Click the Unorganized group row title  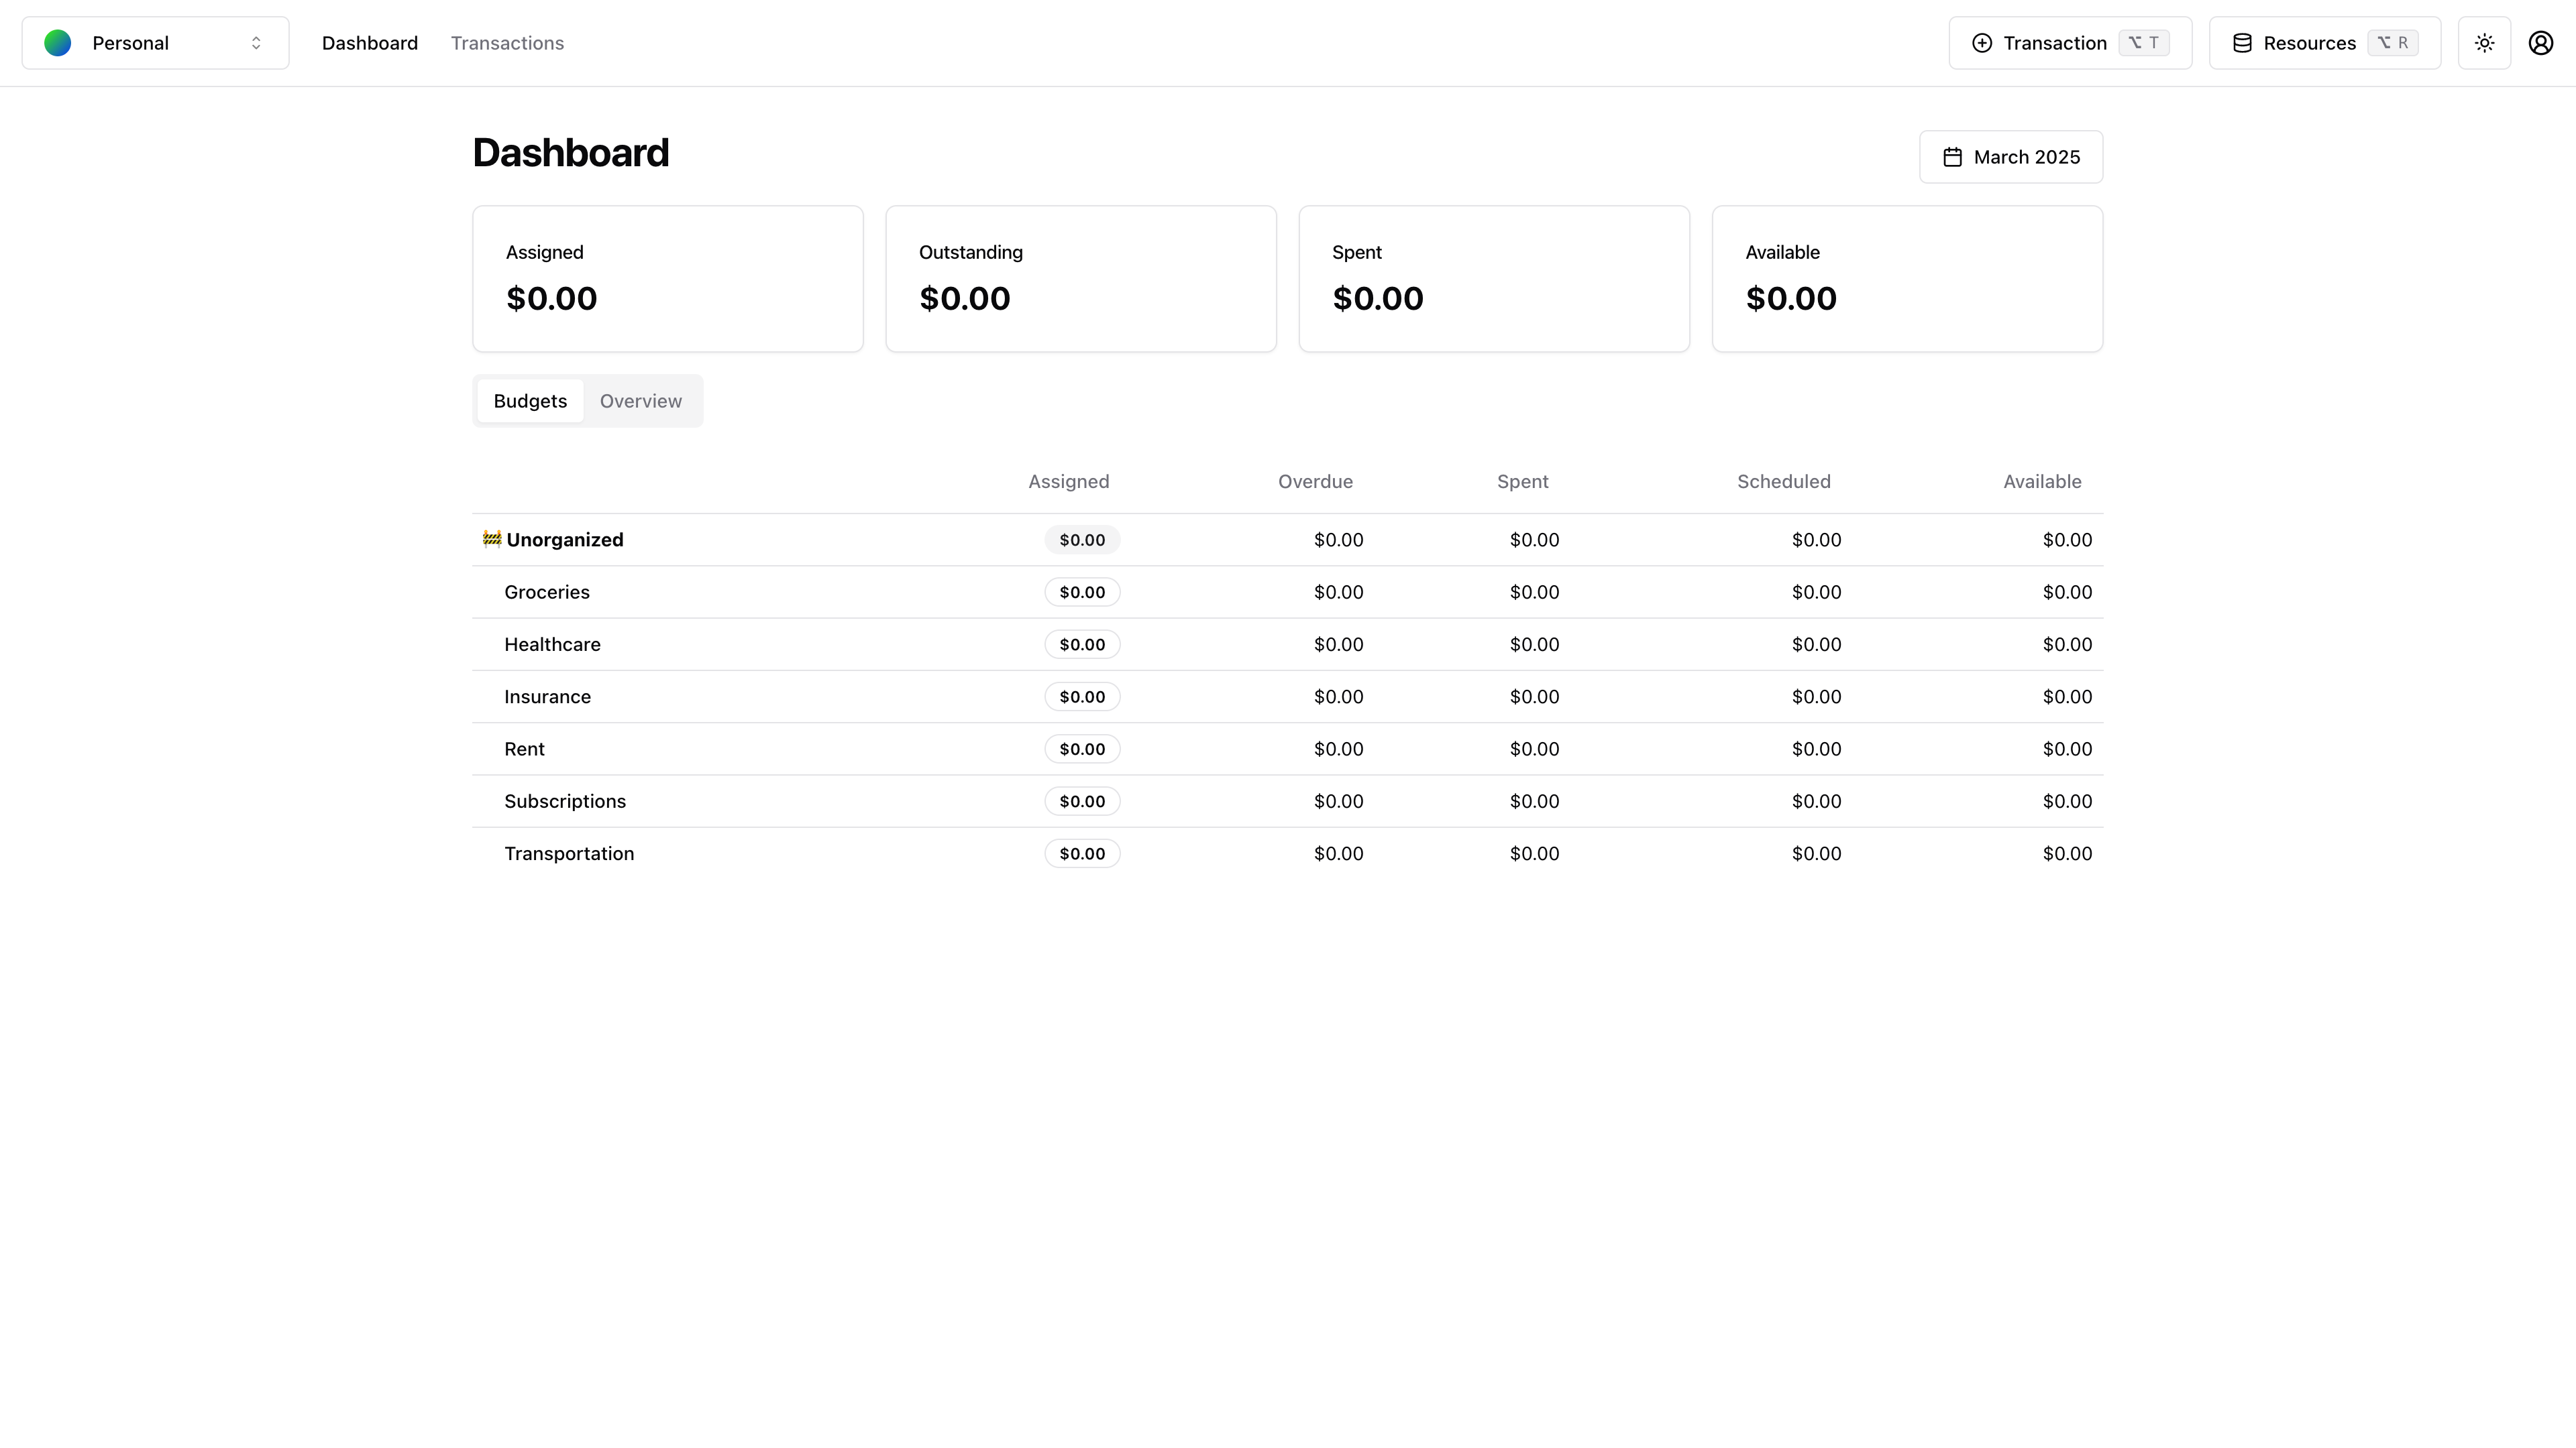point(565,540)
